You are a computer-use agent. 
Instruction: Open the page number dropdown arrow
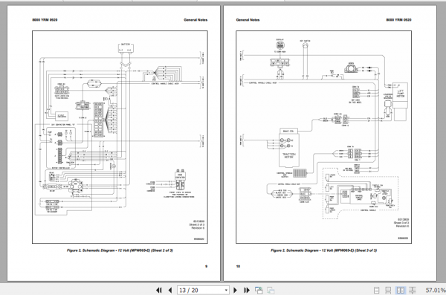[x=226, y=290]
